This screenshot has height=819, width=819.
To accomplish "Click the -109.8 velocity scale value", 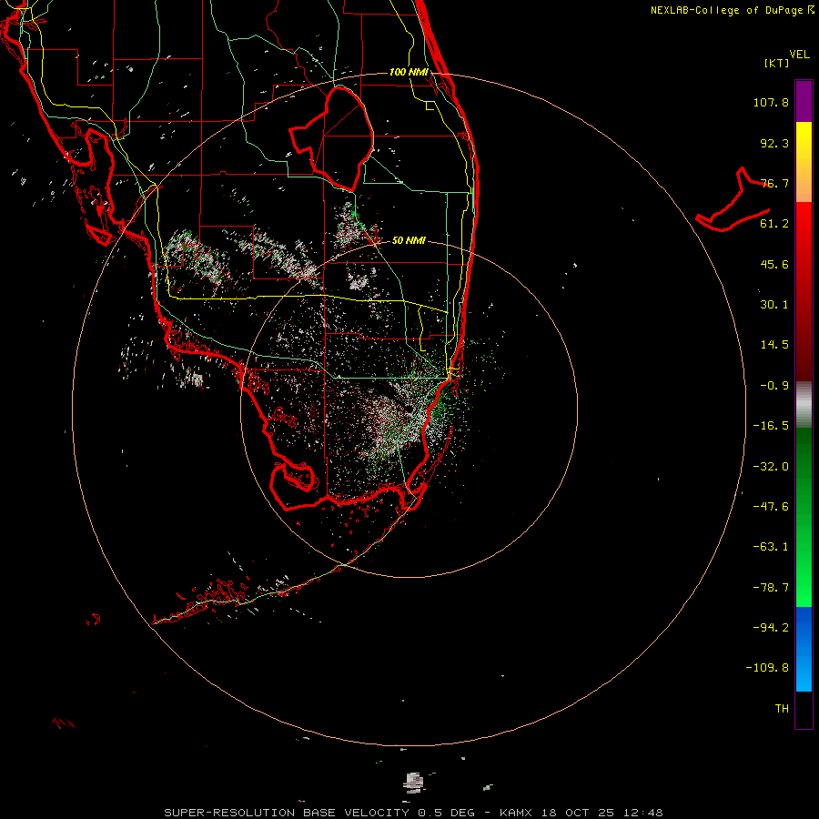I will [x=767, y=668].
